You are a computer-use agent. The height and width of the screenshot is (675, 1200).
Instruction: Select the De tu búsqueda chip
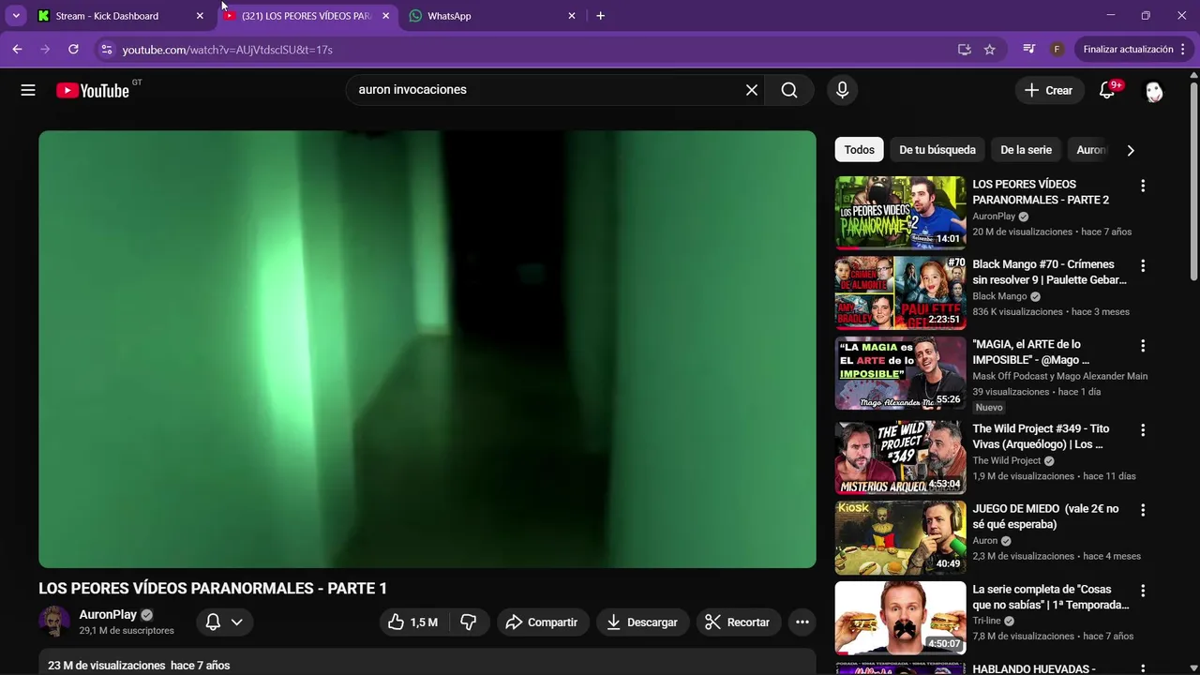coord(937,150)
